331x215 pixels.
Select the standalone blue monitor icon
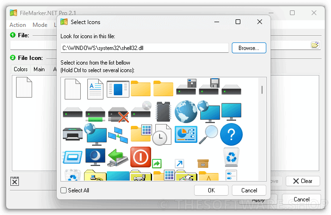[231, 112]
